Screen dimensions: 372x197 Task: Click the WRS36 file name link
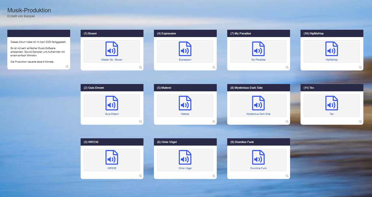pyautogui.click(x=112, y=168)
